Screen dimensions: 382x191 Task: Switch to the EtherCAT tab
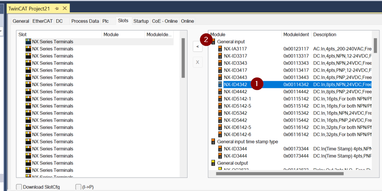tap(43, 21)
